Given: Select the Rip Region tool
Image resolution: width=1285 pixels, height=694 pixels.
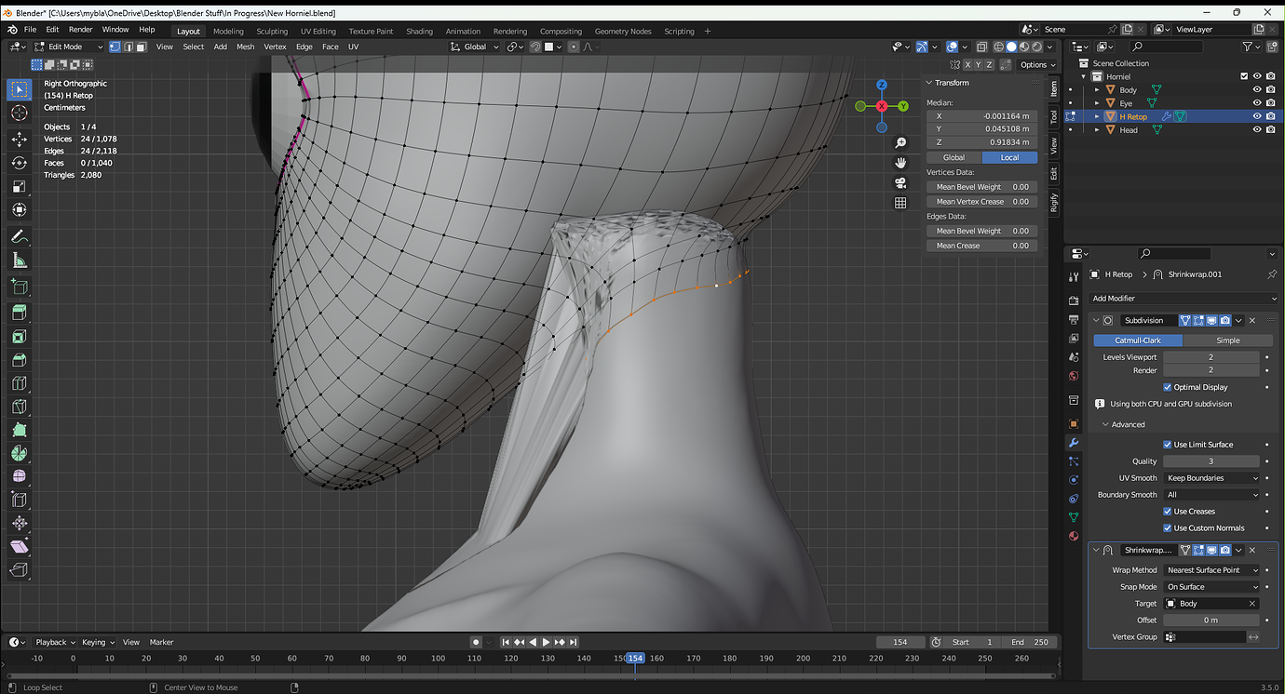Looking at the screenshot, I should tap(20, 570).
